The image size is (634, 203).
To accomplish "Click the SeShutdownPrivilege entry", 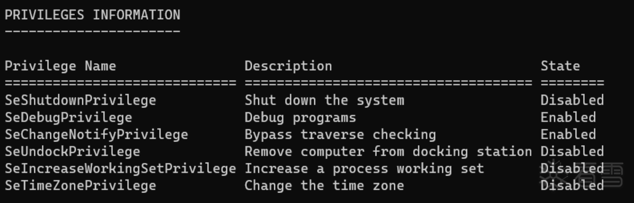I will tap(80, 100).
